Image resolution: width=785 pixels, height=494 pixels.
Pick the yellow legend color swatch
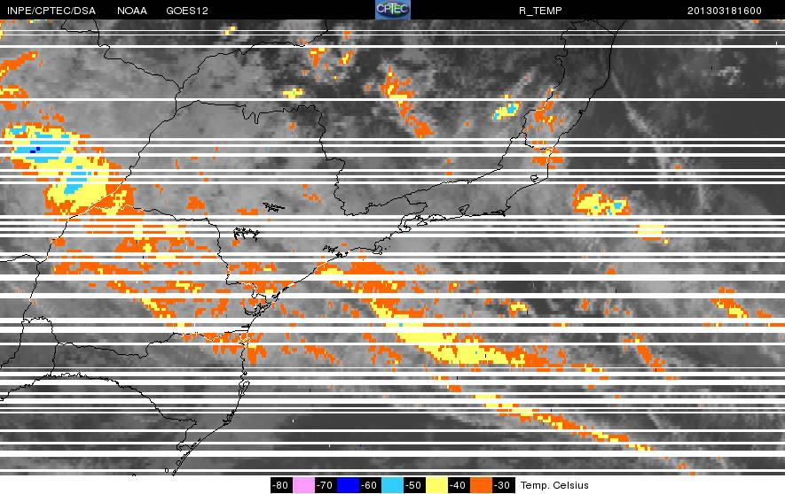coord(436,485)
